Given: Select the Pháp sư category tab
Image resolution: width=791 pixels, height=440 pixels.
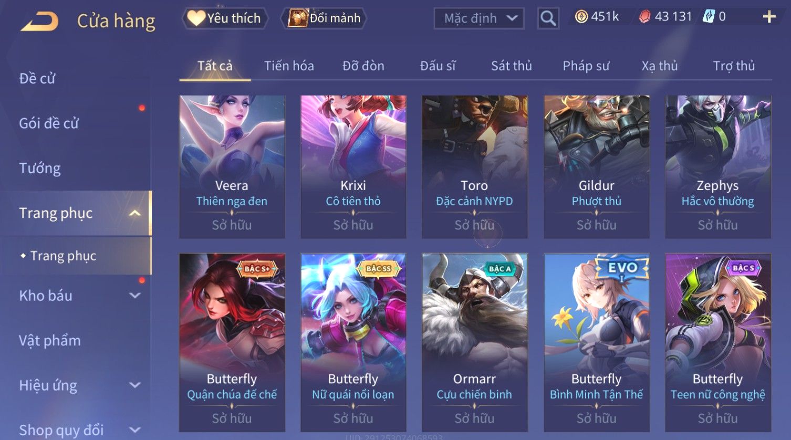Looking at the screenshot, I should click(586, 66).
